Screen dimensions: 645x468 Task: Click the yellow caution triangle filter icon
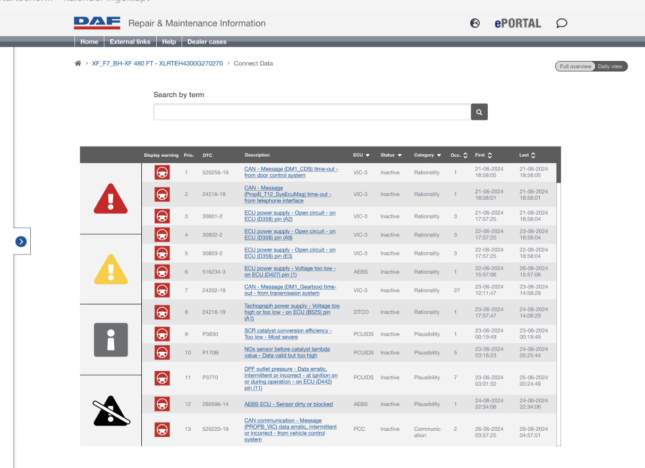coord(111,269)
